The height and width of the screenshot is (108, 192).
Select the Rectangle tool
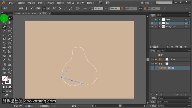click(x=9, y=31)
